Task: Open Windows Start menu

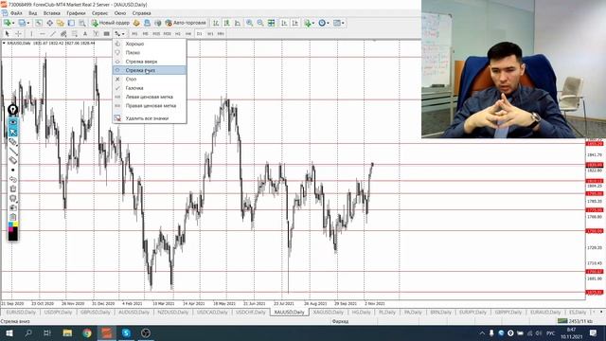Action: (9, 332)
